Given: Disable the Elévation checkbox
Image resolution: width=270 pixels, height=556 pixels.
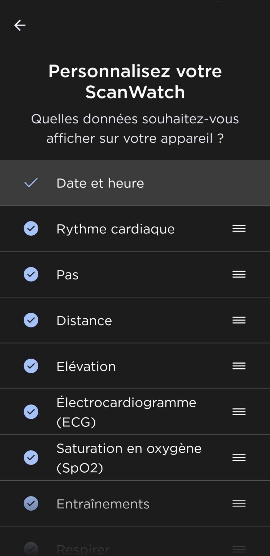Looking at the screenshot, I should 31,366.
